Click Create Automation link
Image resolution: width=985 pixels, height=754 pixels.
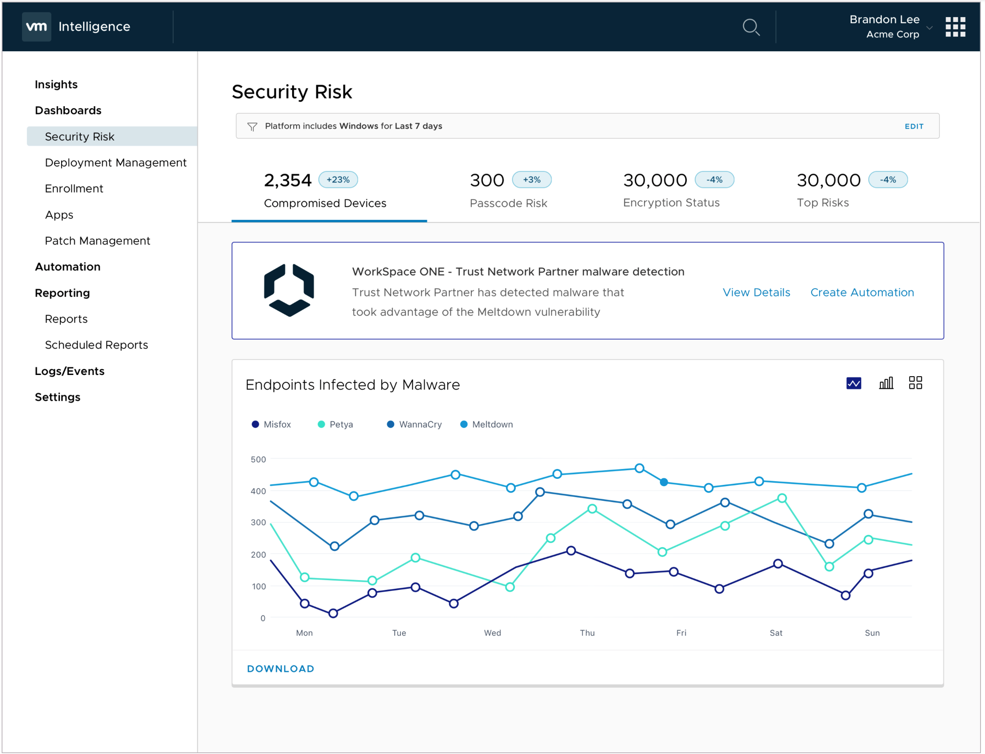click(862, 292)
